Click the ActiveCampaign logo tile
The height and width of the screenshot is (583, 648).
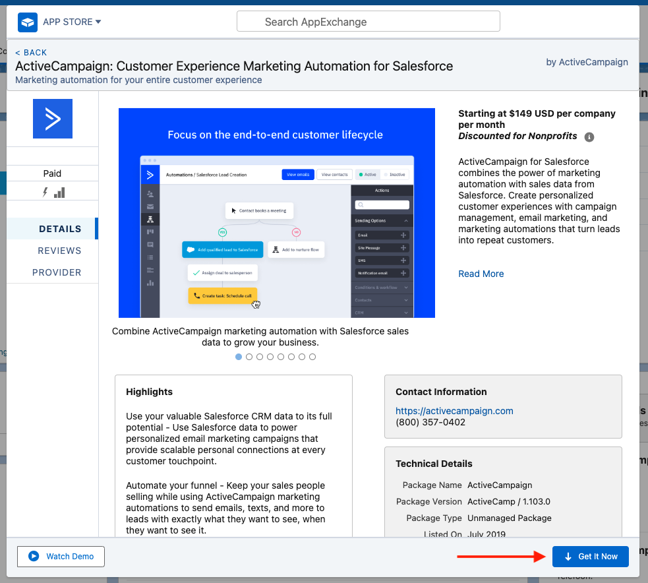pos(53,119)
